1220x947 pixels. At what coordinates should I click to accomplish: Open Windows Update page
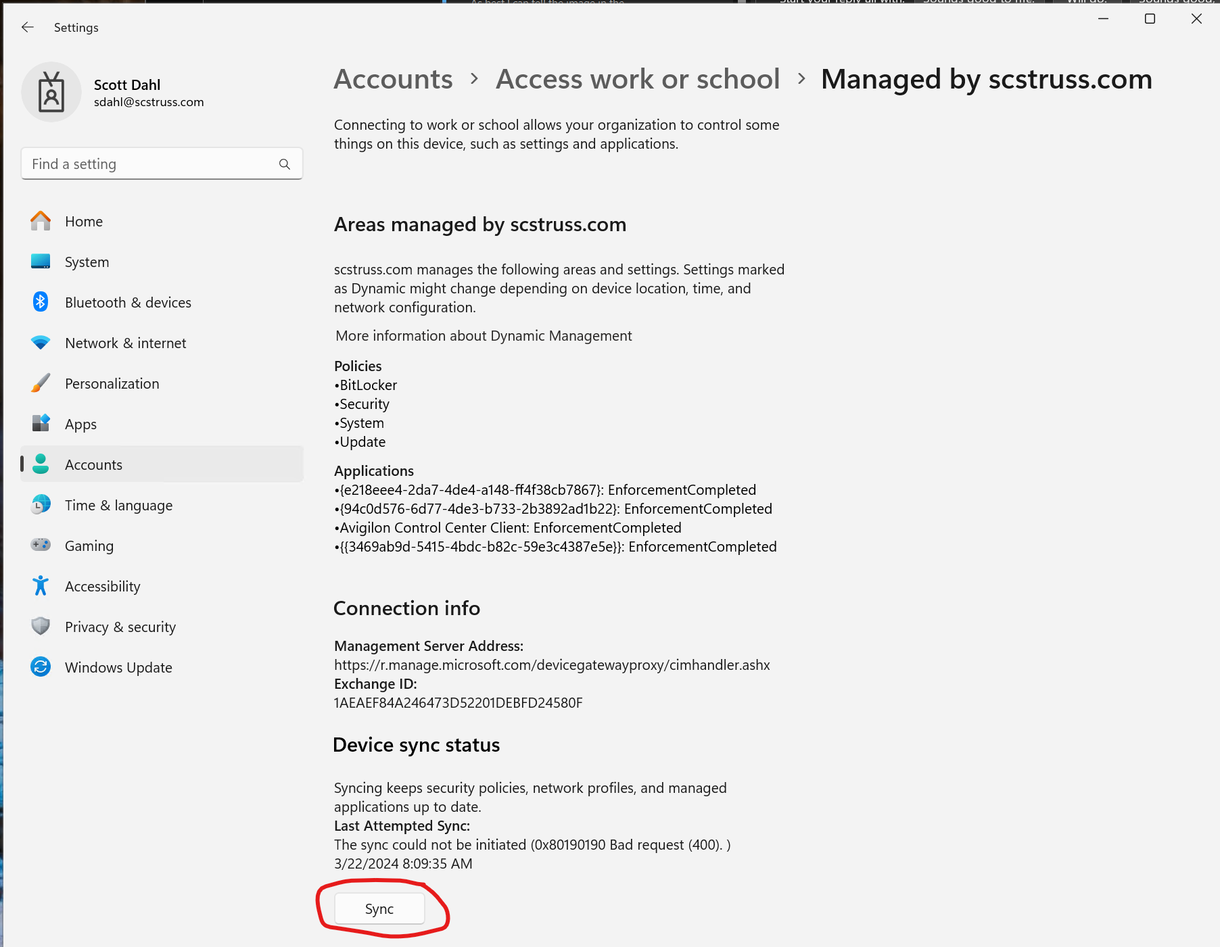(x=162, y=667)
